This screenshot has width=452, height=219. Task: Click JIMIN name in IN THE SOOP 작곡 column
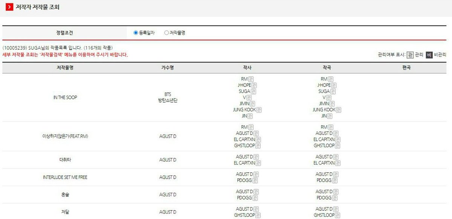(x=324, y=104)
